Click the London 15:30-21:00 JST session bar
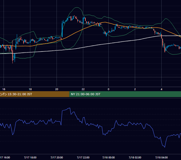This screenshot has width=181, height=160. (35, 94)
